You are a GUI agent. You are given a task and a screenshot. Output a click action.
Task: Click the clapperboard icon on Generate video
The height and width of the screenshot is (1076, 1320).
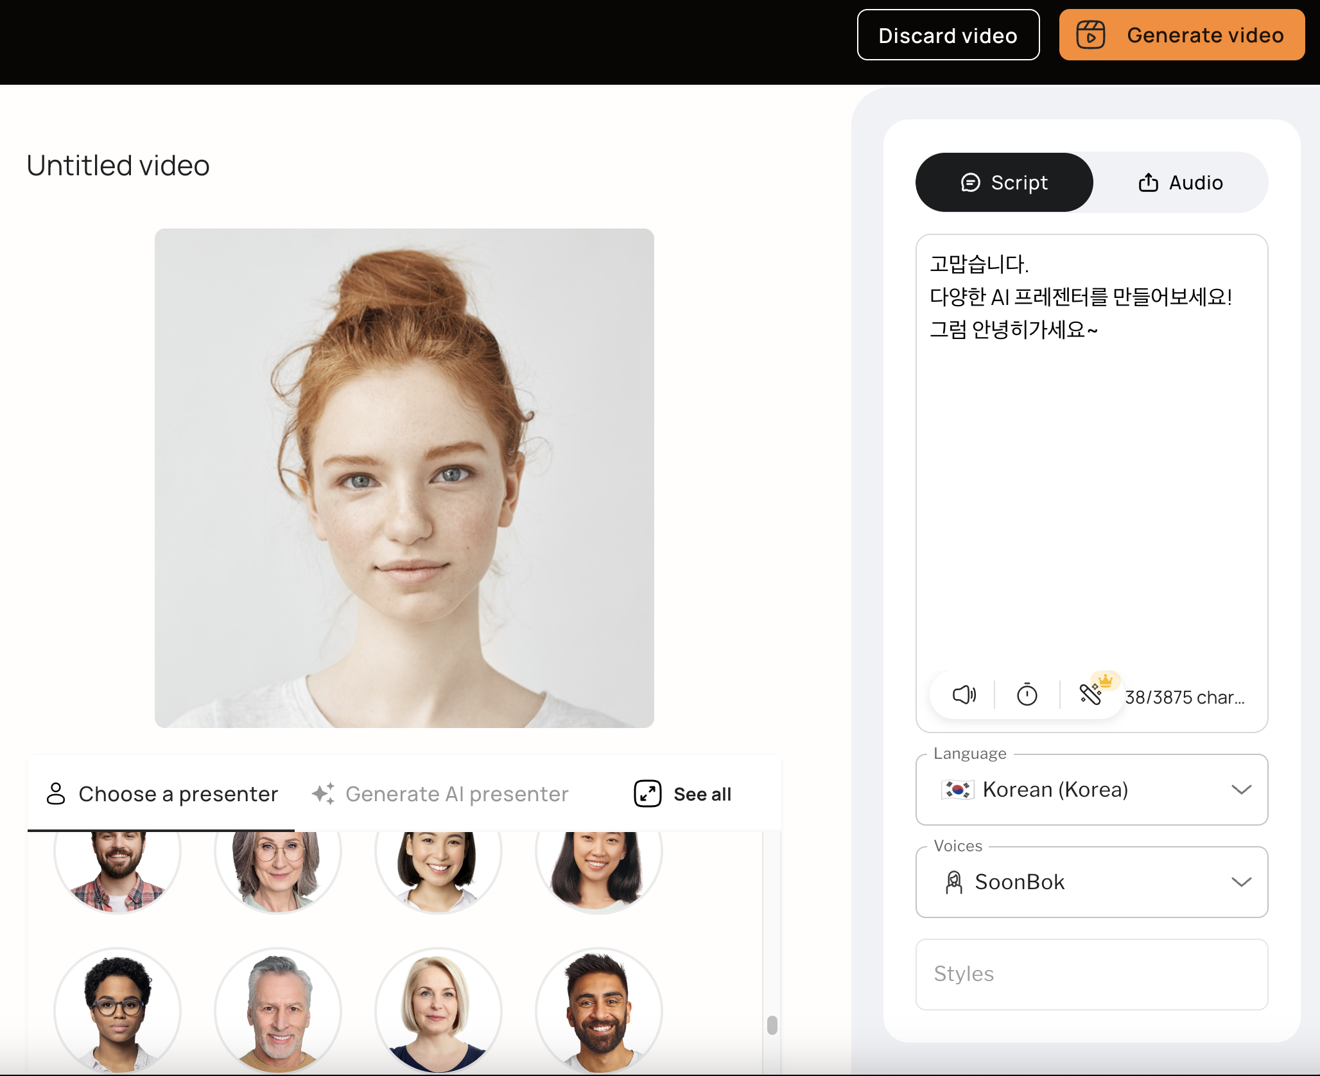pos(1090,35)
